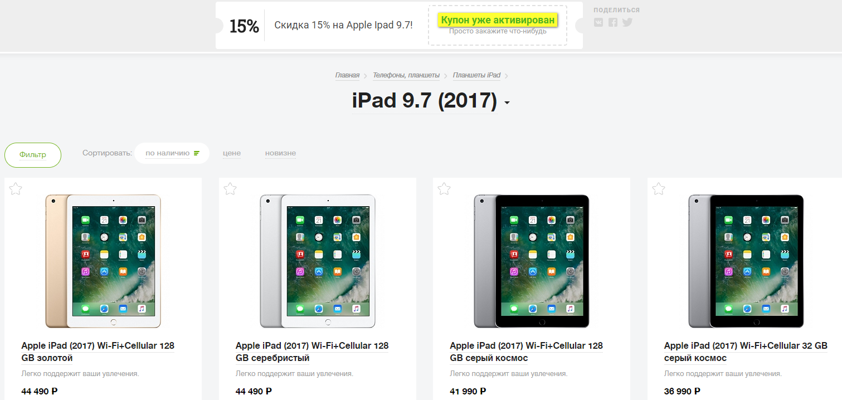Share the page via Facebook icon
Image resolution: width=842 pixels, height=400 pixels.
[x=613, y=22]
